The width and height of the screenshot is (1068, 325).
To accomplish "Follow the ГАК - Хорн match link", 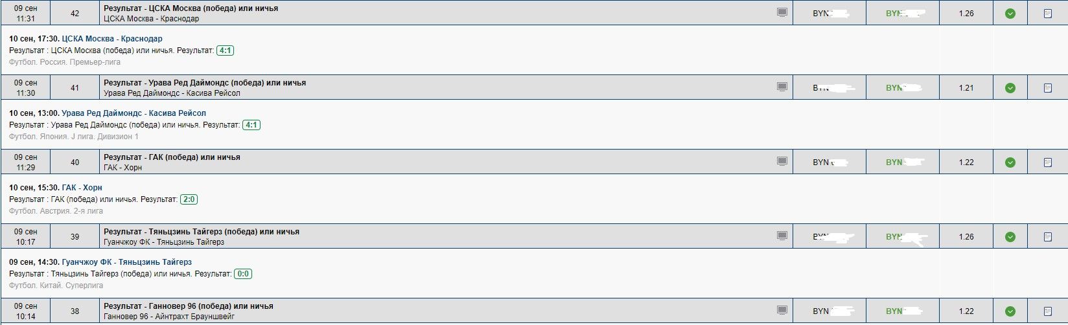I will pyautogui.click(x=82, y=188).
